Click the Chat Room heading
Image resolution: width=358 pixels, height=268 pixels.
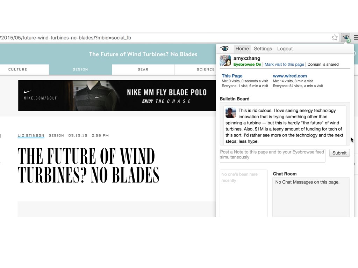pyautogui.click(x=285, y=174)
